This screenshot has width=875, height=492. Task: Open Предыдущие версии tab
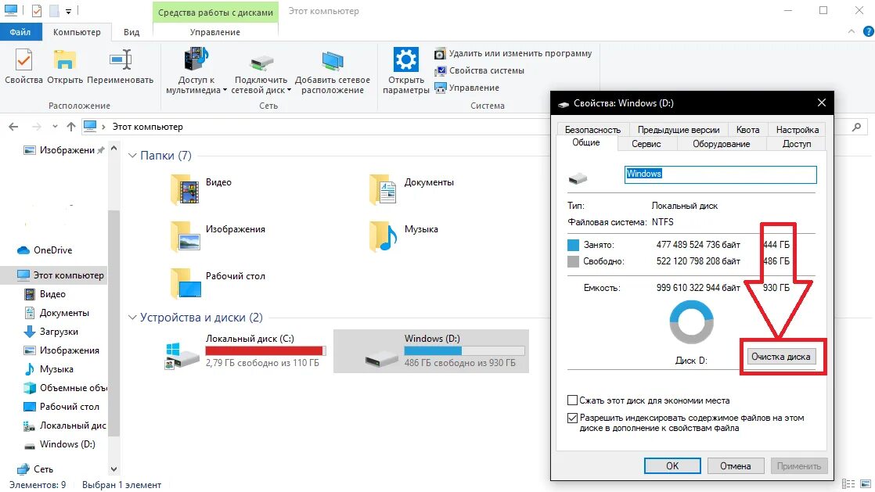(679, 129)
